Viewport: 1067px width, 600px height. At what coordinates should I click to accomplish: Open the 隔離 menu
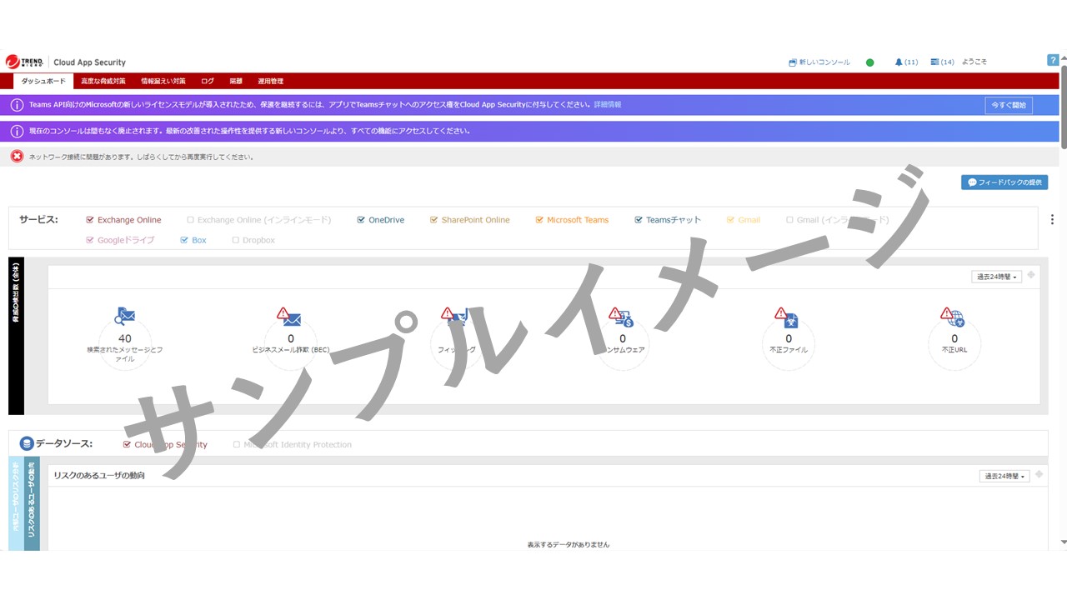tap(236, 81)
